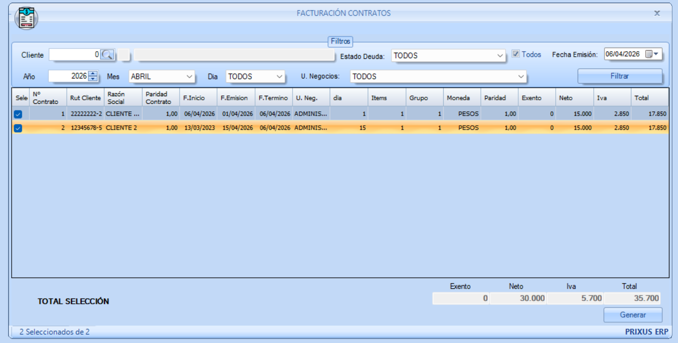Click the F.Emision column header

(236, 98)
